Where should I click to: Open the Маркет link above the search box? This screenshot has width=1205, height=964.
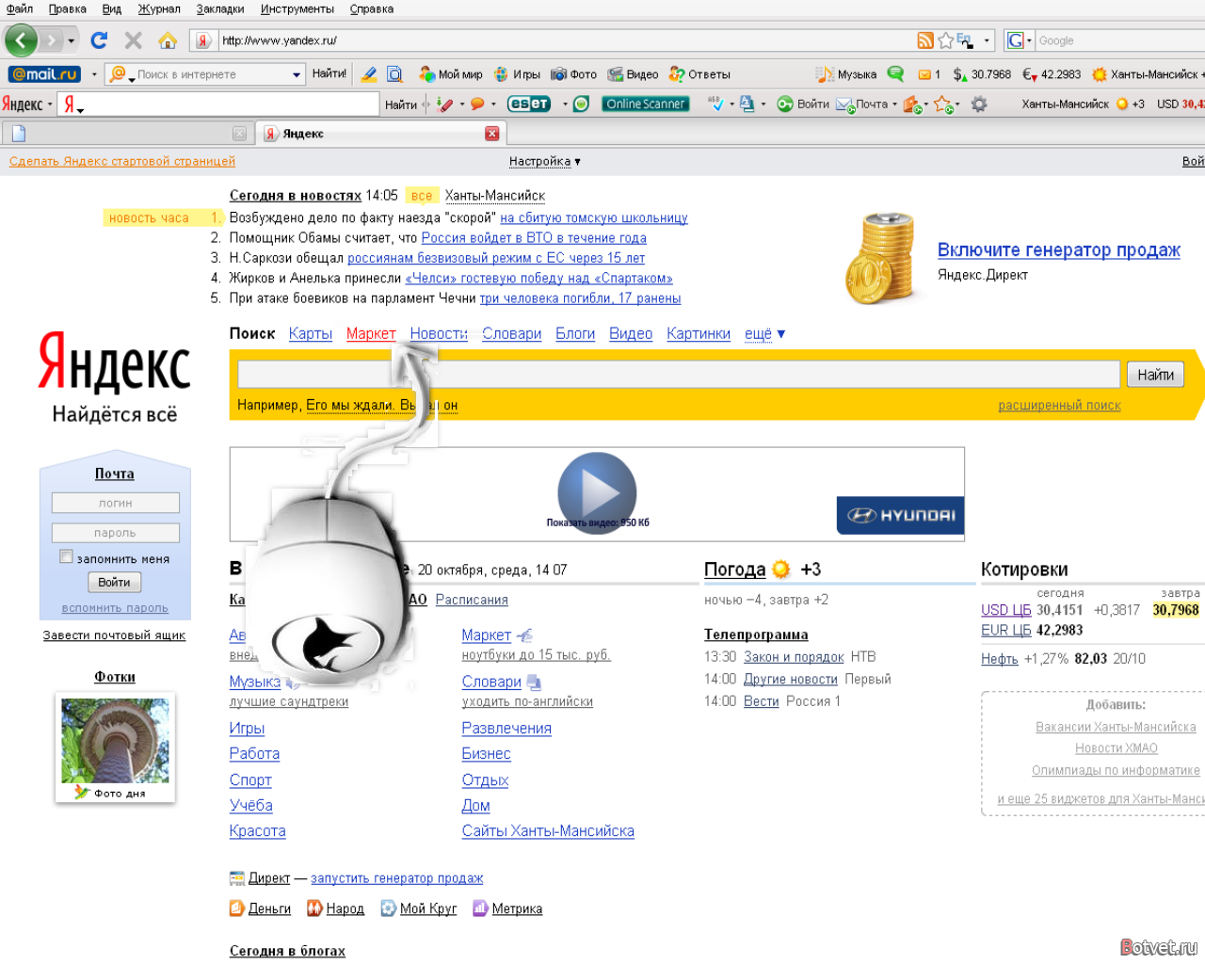371,333
